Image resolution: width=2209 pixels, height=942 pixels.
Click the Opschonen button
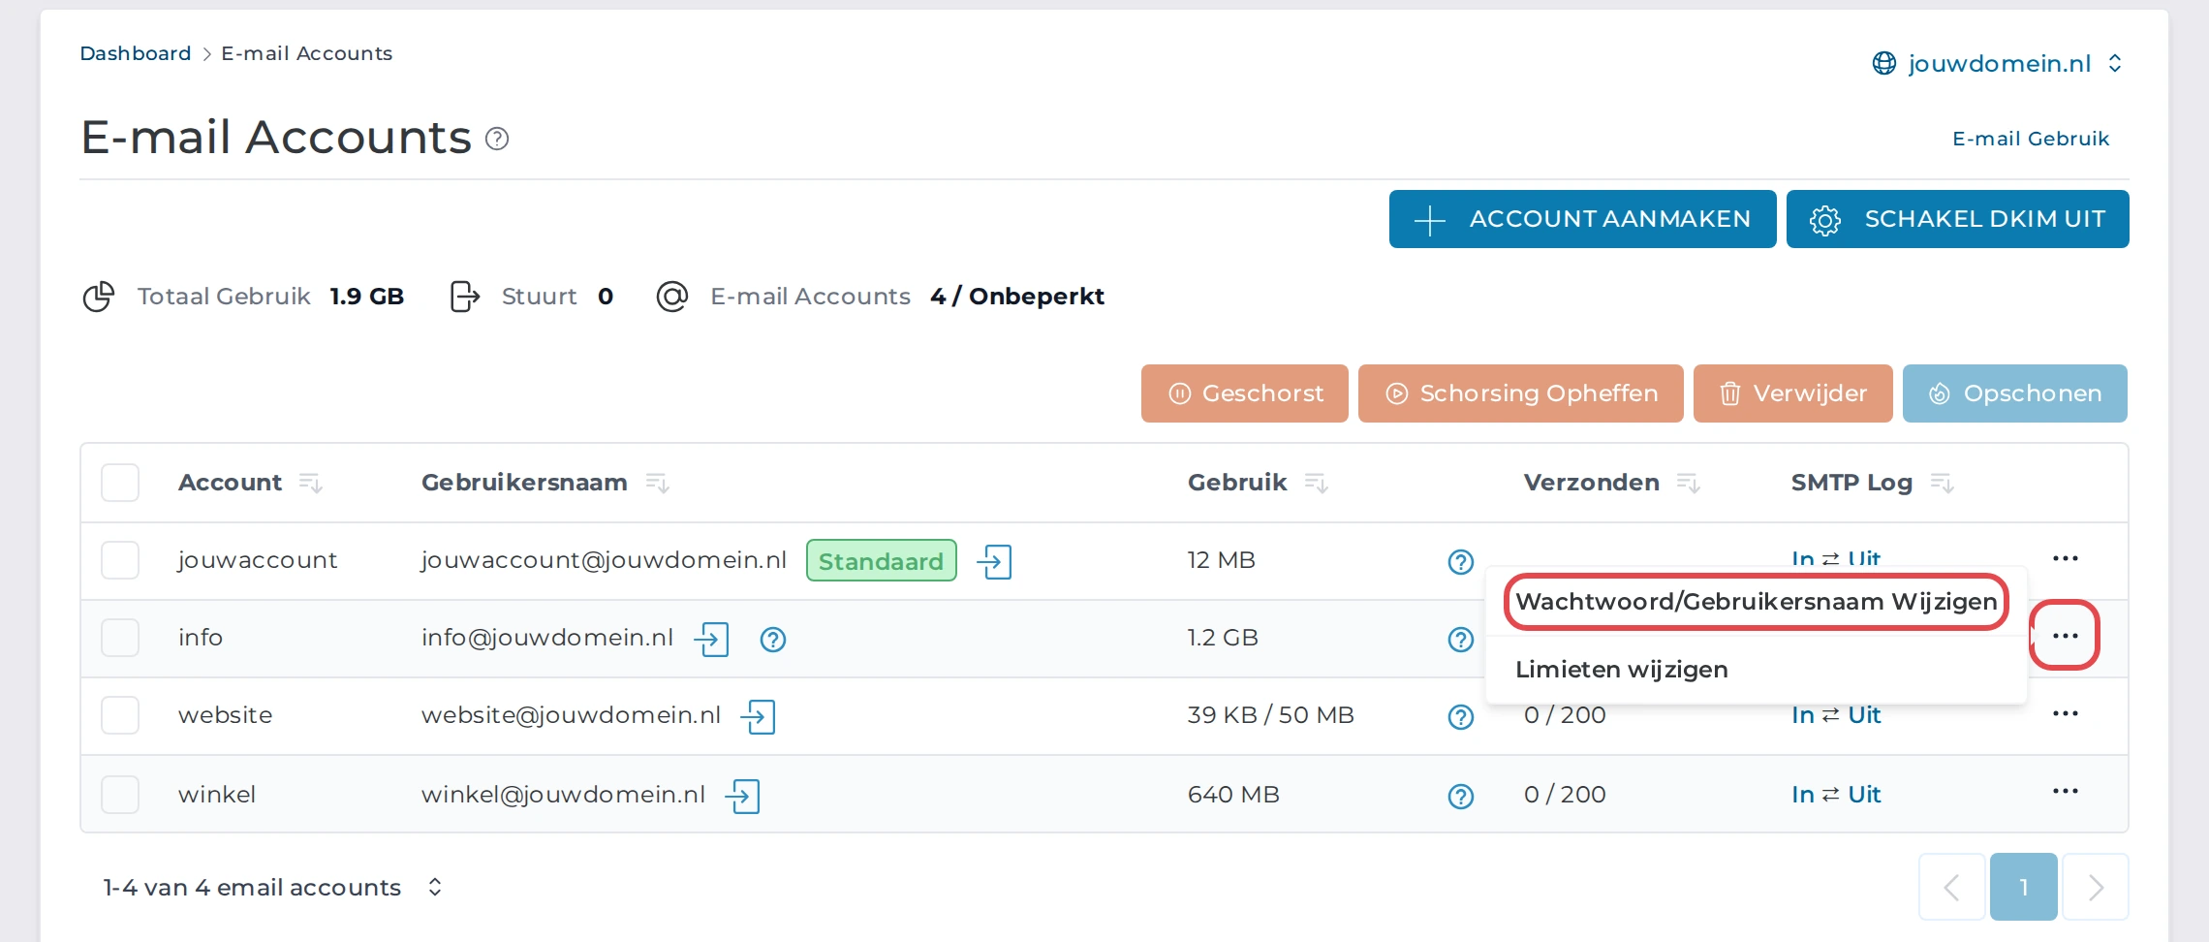pos(2015,393)
